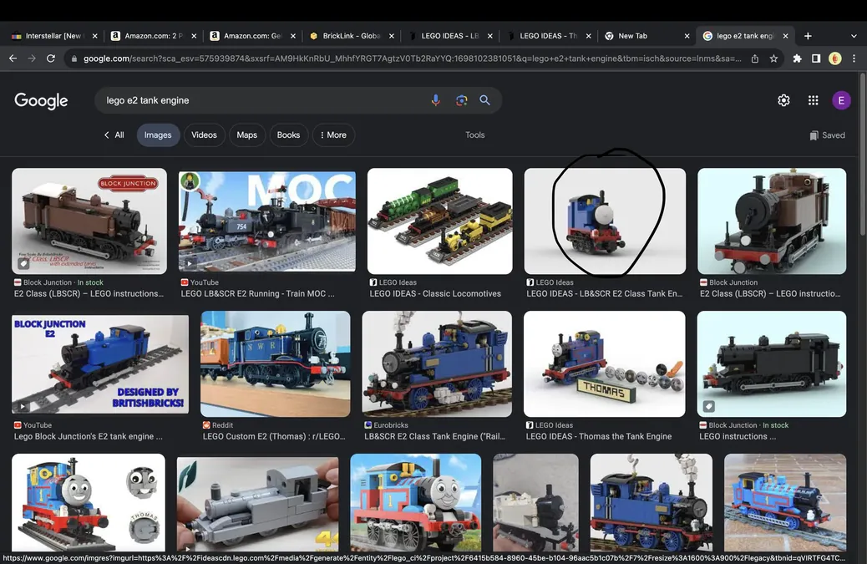This screenshot has width=867, height=564.
Task: Click the voice search microphone icon
Action: (x=435, y=100)
